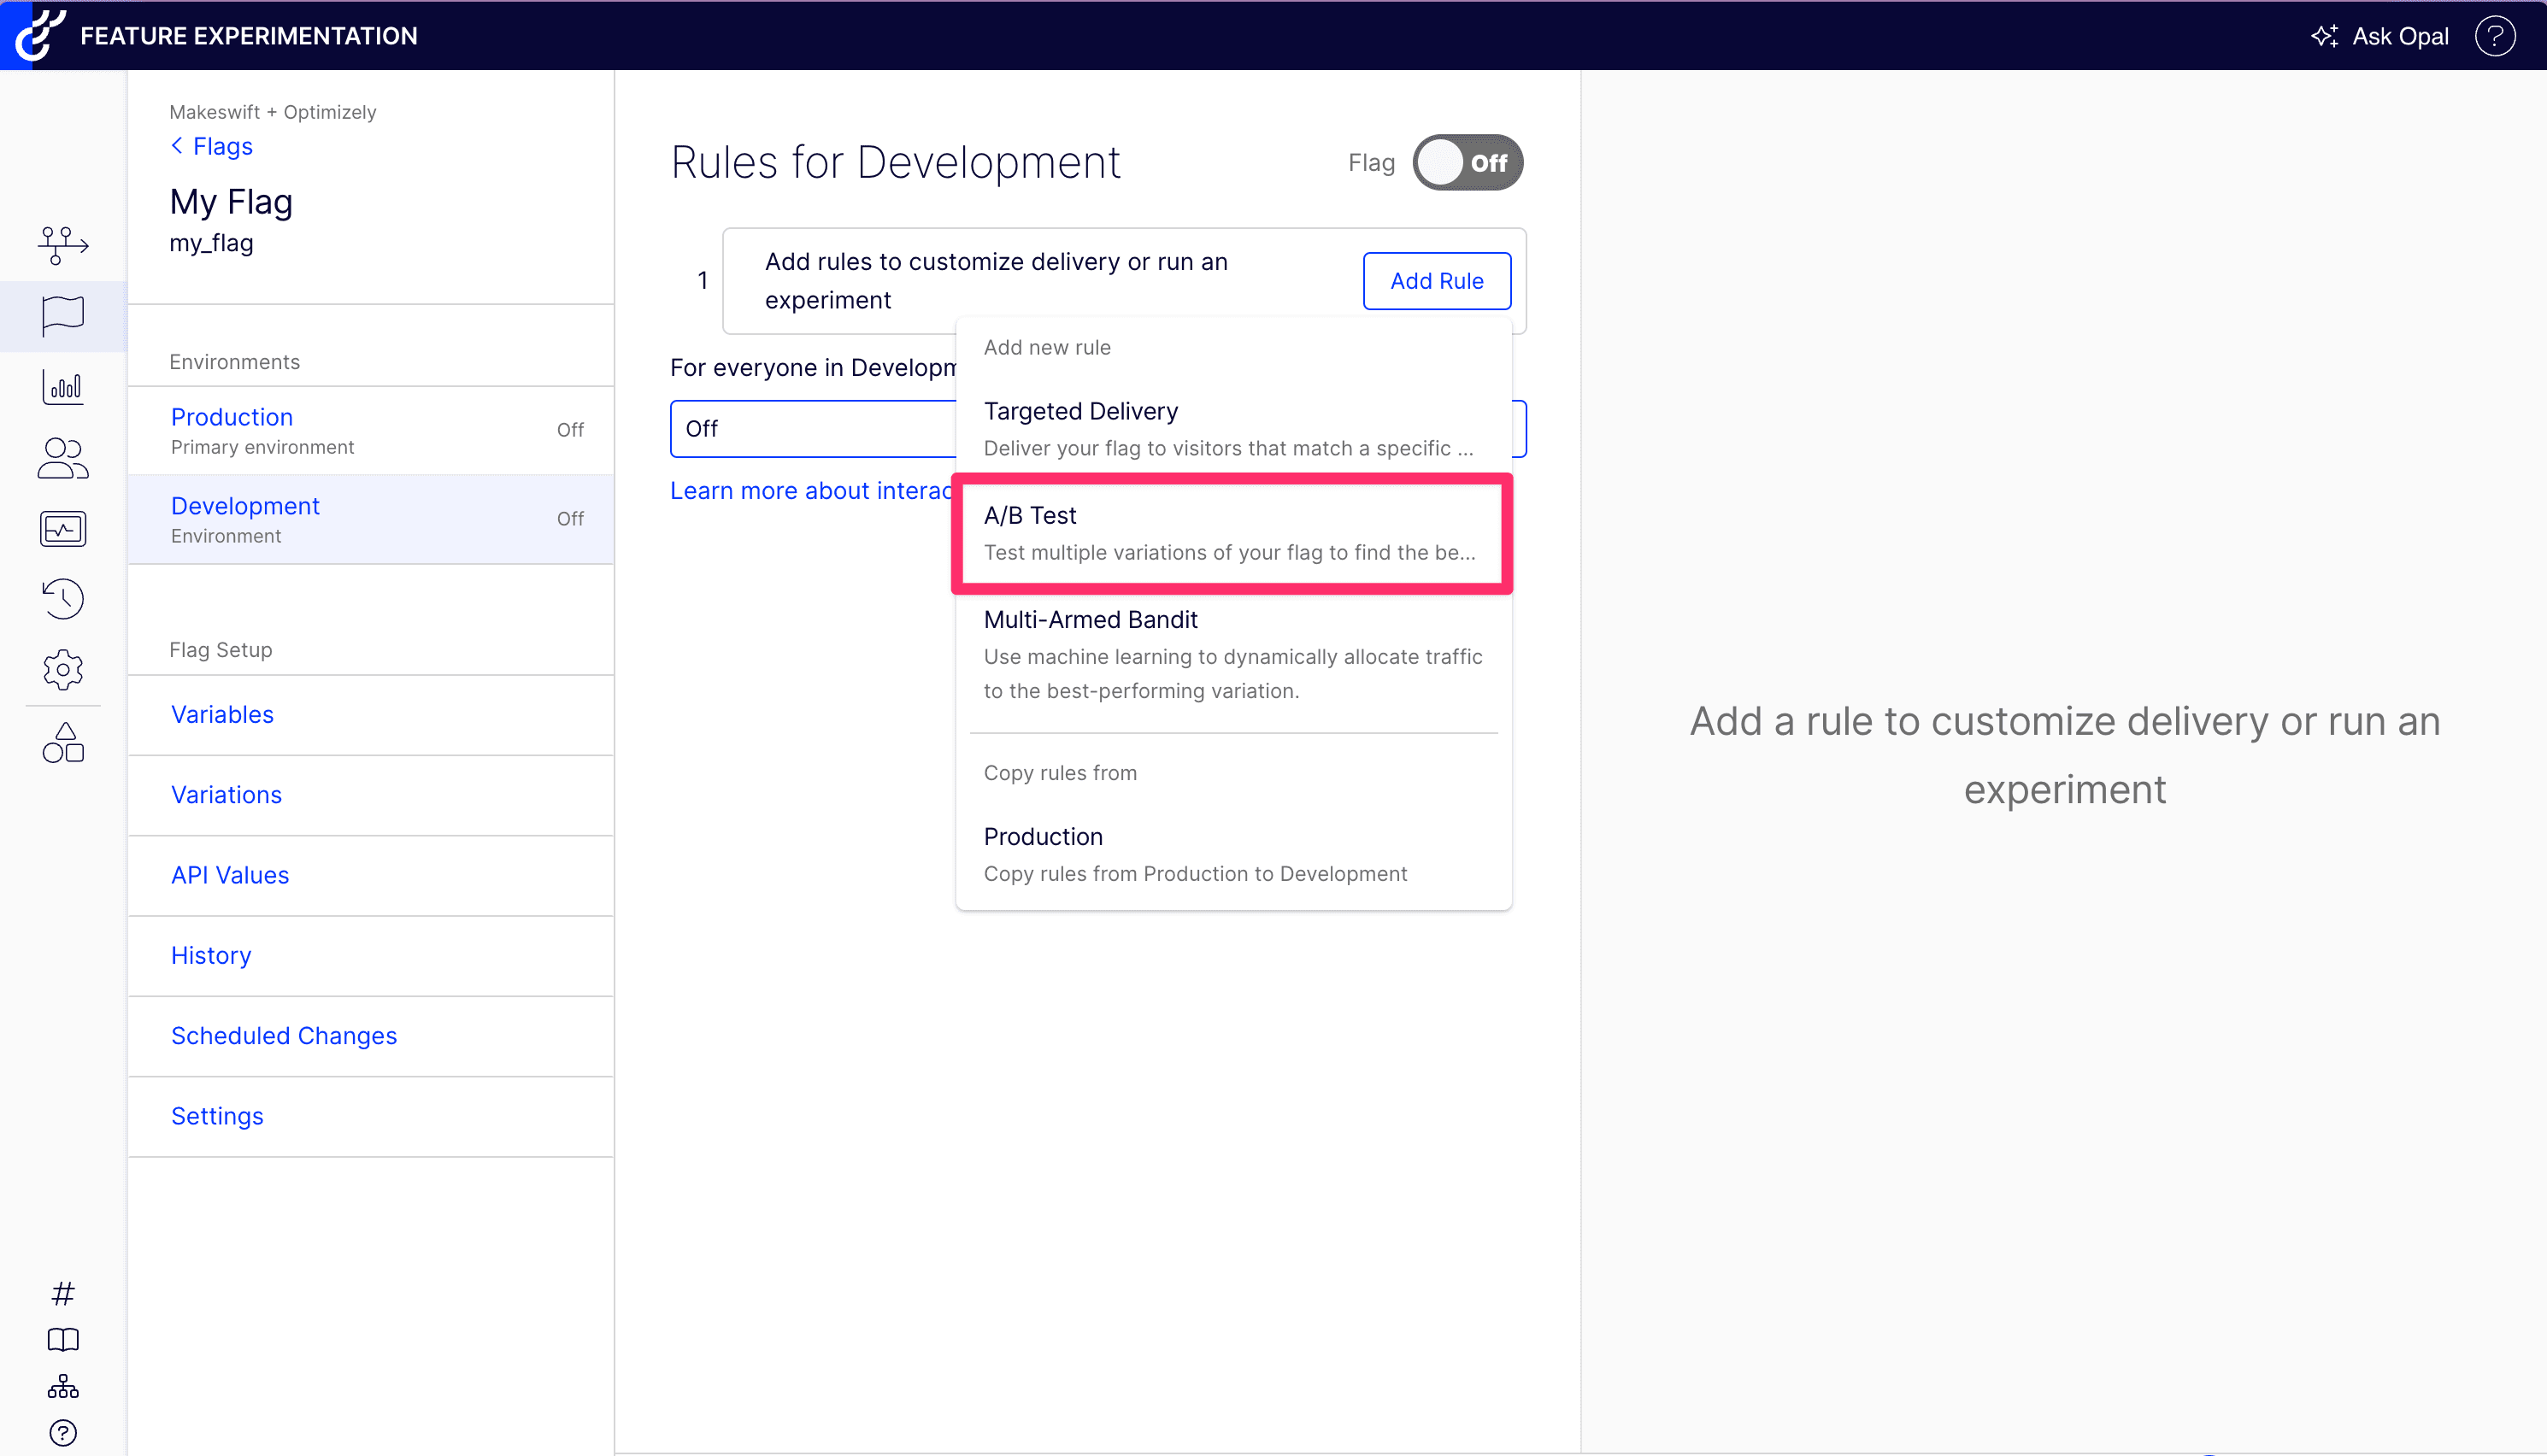Choose Targeted Delivery rule option
This screenshot has width=2547, height=1456.
click(1231, 429)
